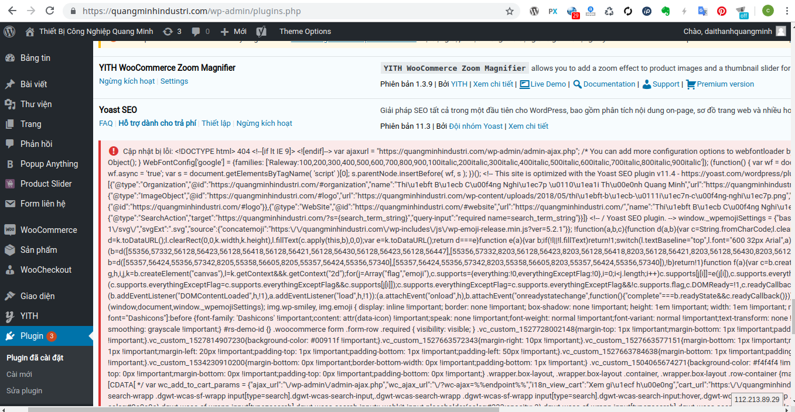Visit site Thiết Bị Công Nghiệp Quang Minh
Viewport: 795px width, 412px height.
[x=89, y=32]
